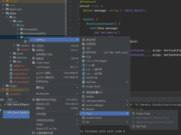The height and width of the screenshot is (135, 181).
Task: Select Worker in New submenu
Action: click(x=105, y=109)
